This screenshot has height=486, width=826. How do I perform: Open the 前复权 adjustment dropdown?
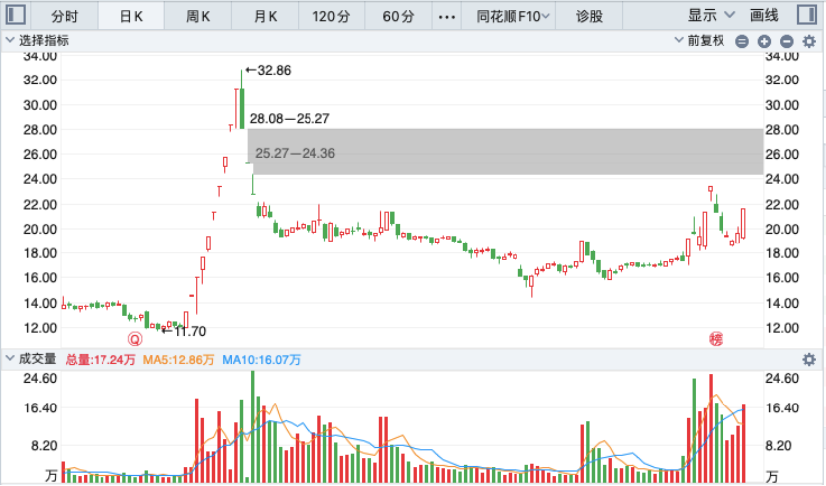[x=700, y=41]
